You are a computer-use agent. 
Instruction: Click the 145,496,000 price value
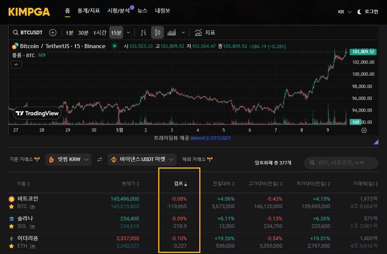[125, 199]
